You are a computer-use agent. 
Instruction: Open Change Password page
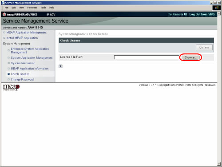[x=22, y=80]
